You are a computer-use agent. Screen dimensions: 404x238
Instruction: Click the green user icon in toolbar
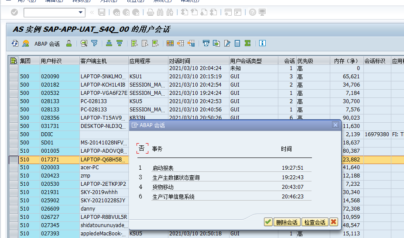[x=69, y=43]
